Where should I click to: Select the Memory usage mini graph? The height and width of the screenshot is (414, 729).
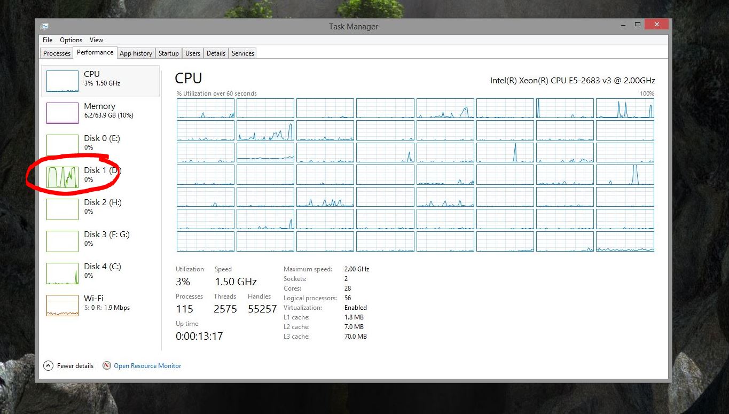click(62, 113)
